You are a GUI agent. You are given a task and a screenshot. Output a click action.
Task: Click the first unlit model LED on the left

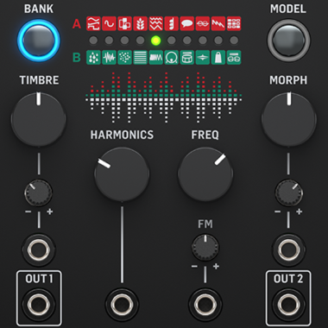click(93, 41)
